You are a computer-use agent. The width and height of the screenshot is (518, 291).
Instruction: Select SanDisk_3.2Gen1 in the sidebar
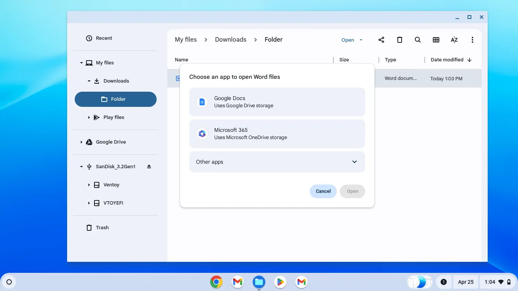click(x=116, y=167)
